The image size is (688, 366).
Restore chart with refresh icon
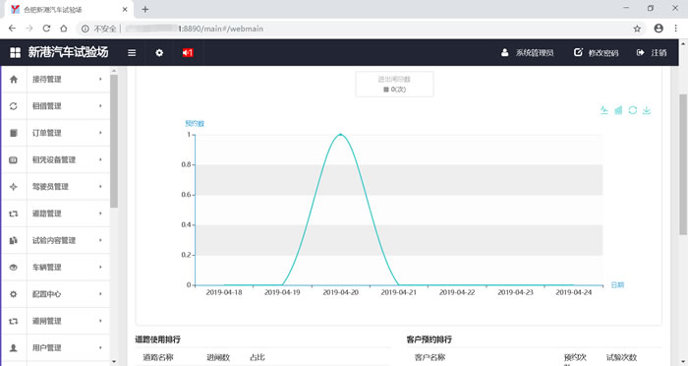pyautogui.click(x=632, y=110)
